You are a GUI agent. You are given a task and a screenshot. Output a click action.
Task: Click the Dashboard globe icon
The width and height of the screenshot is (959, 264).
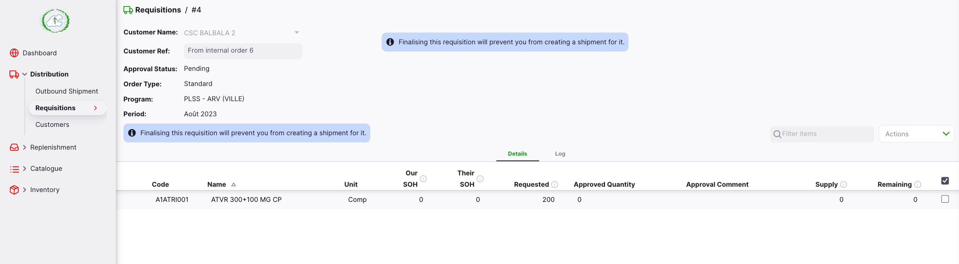[x=14, y=53]
